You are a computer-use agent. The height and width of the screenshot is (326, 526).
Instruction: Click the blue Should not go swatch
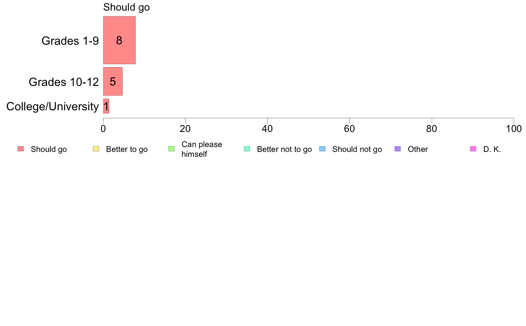pos(322,149)
